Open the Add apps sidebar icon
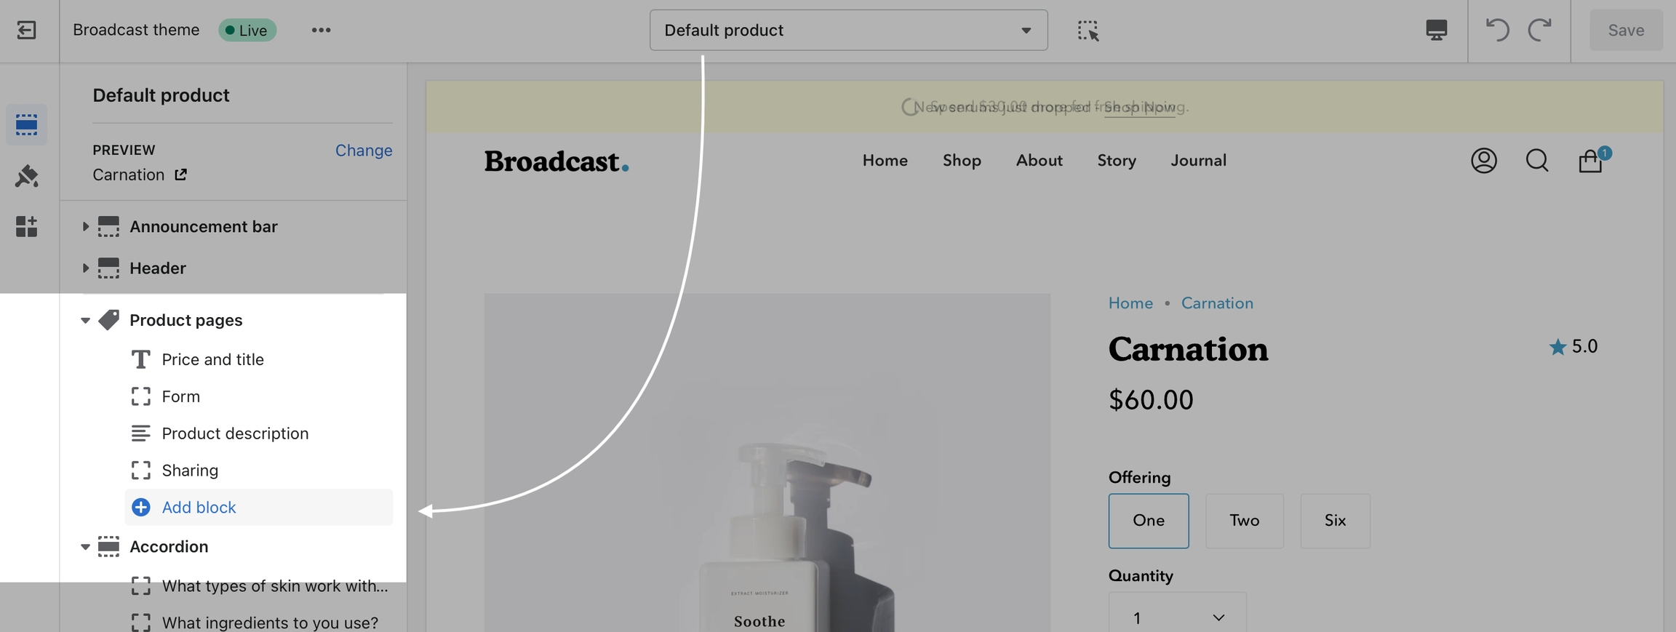Viewport: 1676px width, 632px height. click(27, 227)
